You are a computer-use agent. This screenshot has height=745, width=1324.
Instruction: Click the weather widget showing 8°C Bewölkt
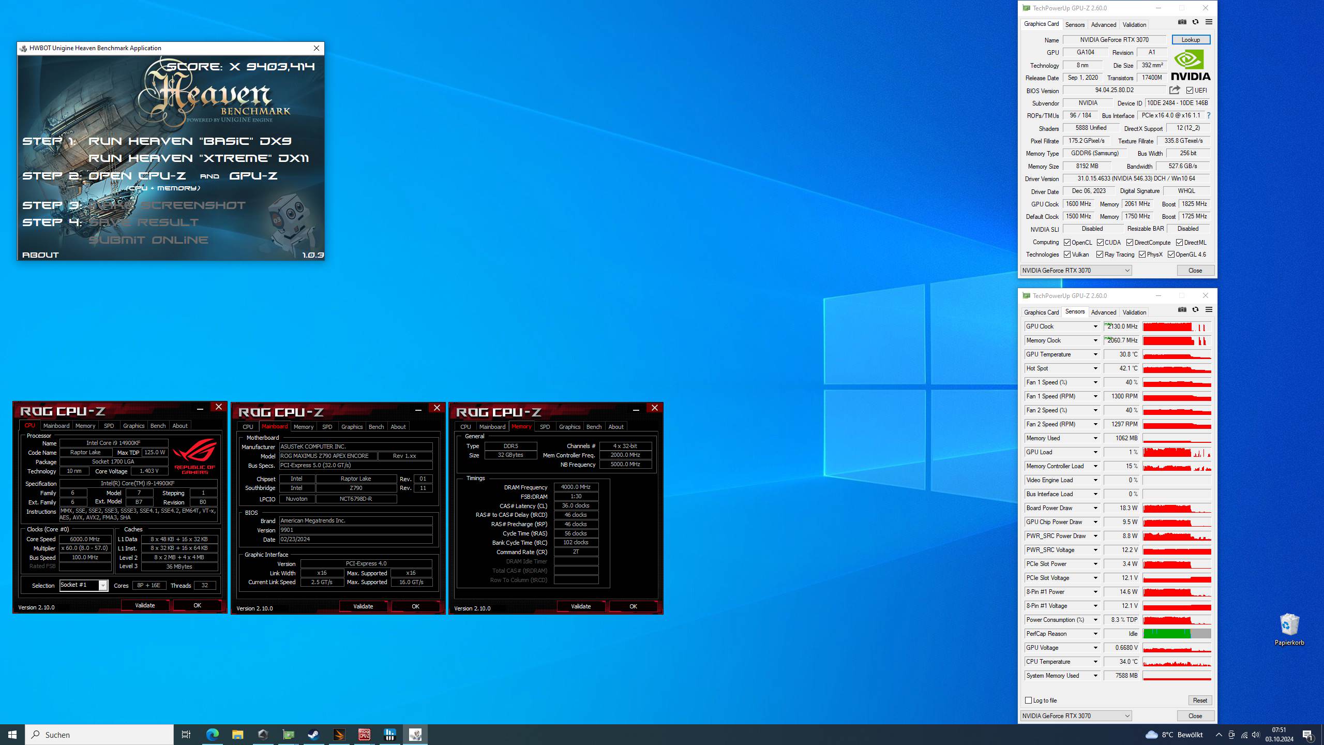point(1174,735)
